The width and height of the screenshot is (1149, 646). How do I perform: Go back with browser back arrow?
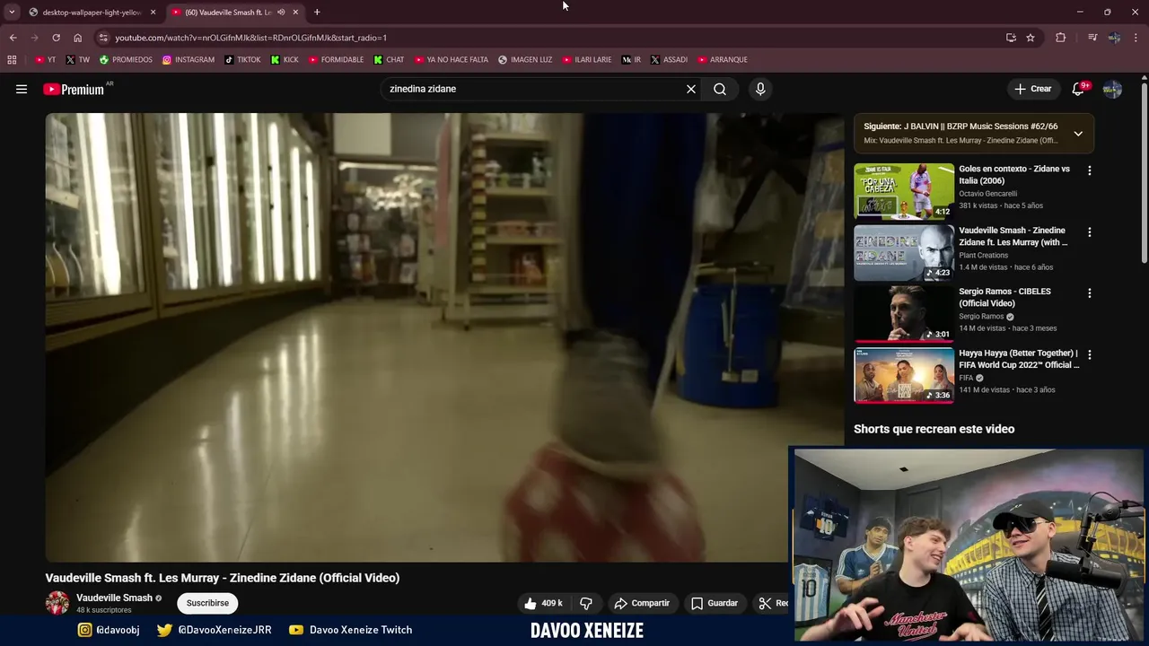coord(13,38)
